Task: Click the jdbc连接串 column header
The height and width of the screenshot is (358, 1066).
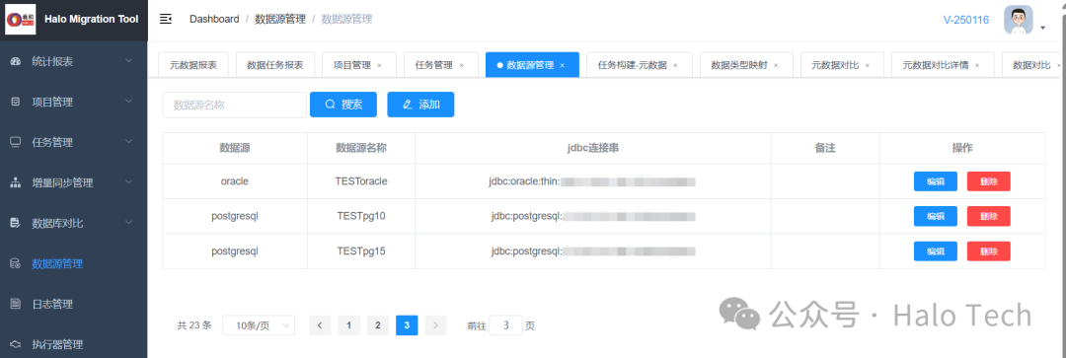Action: [x=593, y=147]
